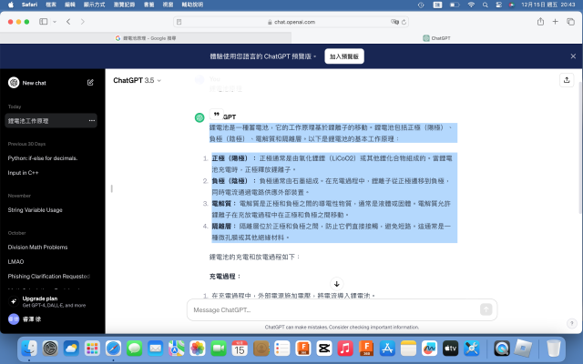583x364 pixels.
Task: Open the 睿澤 徐 account menu
Action: tap(51, 319)
